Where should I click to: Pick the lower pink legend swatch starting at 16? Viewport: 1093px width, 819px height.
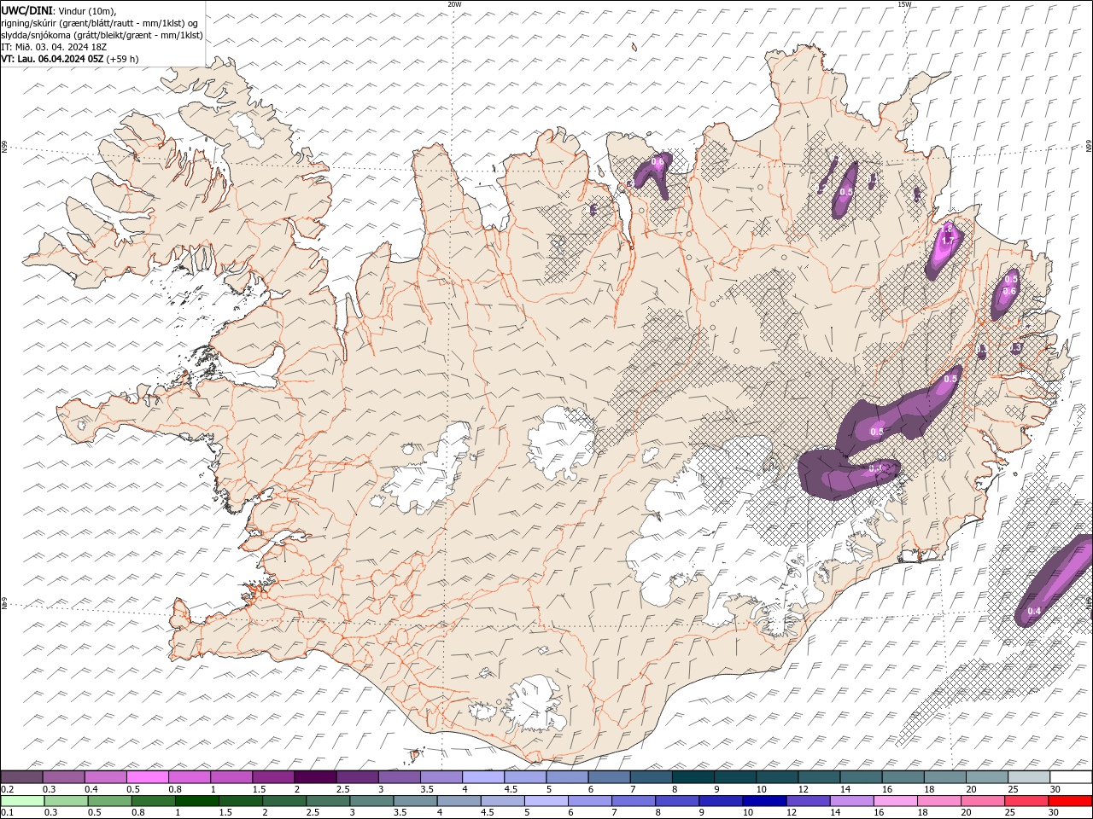(x=896, y=800)
